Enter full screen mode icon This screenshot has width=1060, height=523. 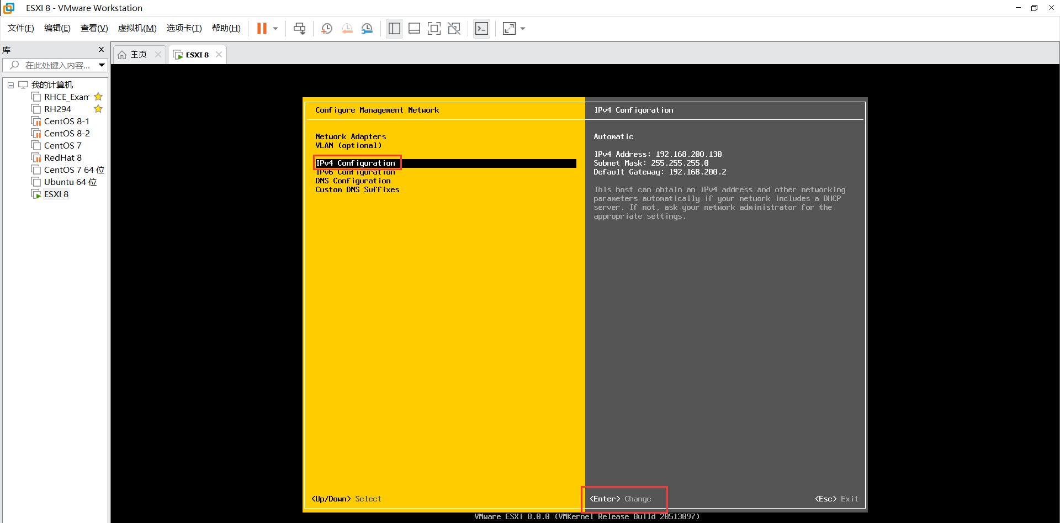click(x=434, y=29)
